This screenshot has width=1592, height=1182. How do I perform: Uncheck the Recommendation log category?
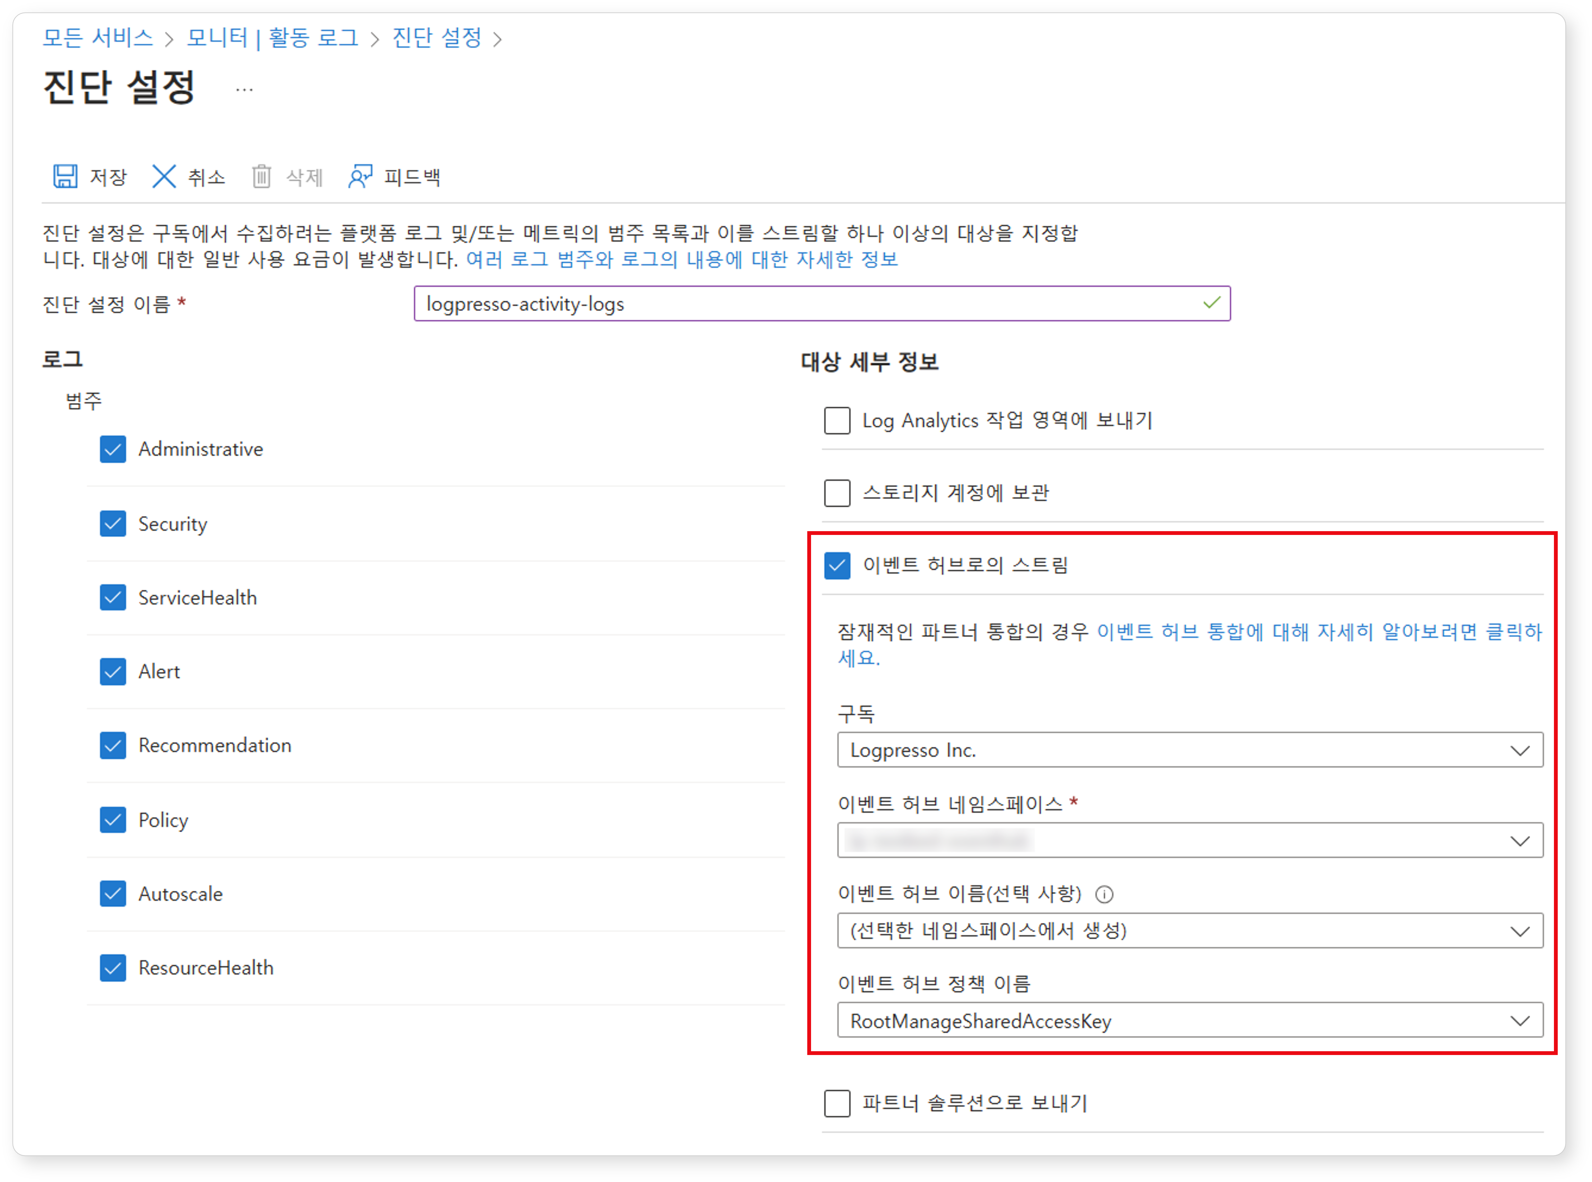(113, 746)
